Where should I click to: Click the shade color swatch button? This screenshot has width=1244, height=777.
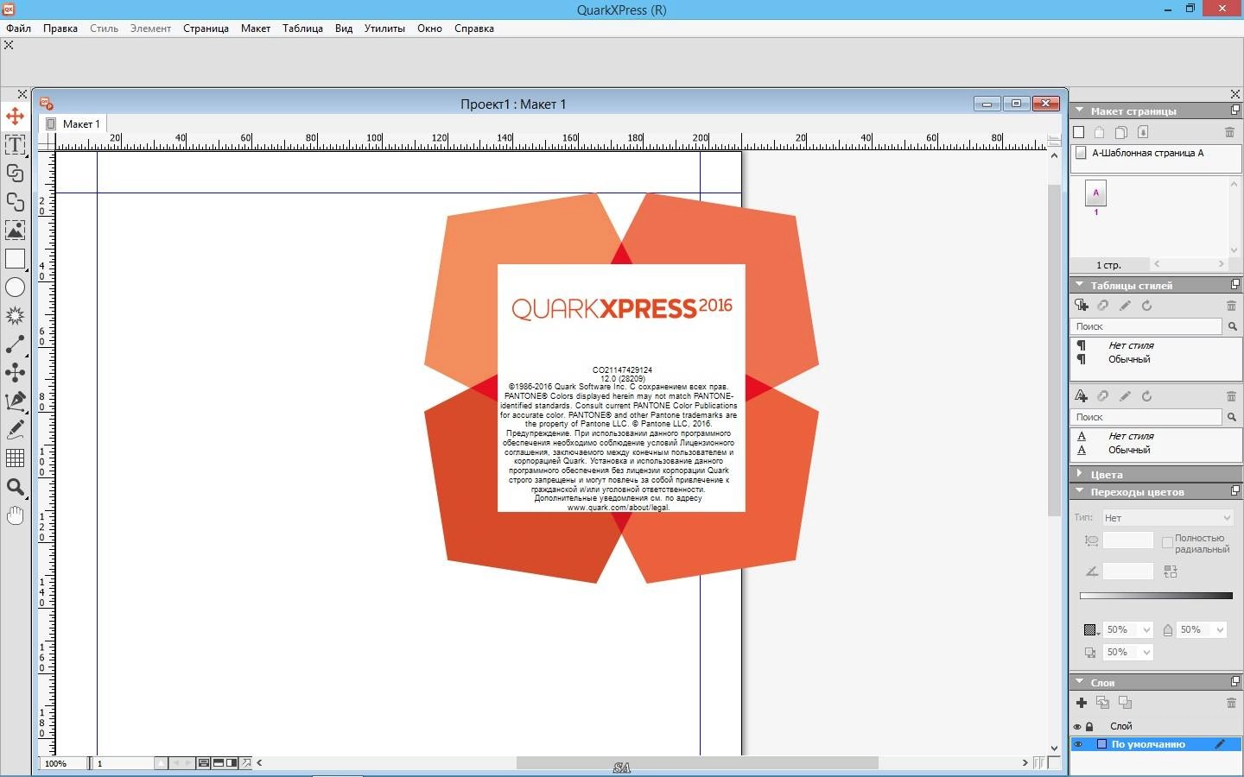[1090, 629]
